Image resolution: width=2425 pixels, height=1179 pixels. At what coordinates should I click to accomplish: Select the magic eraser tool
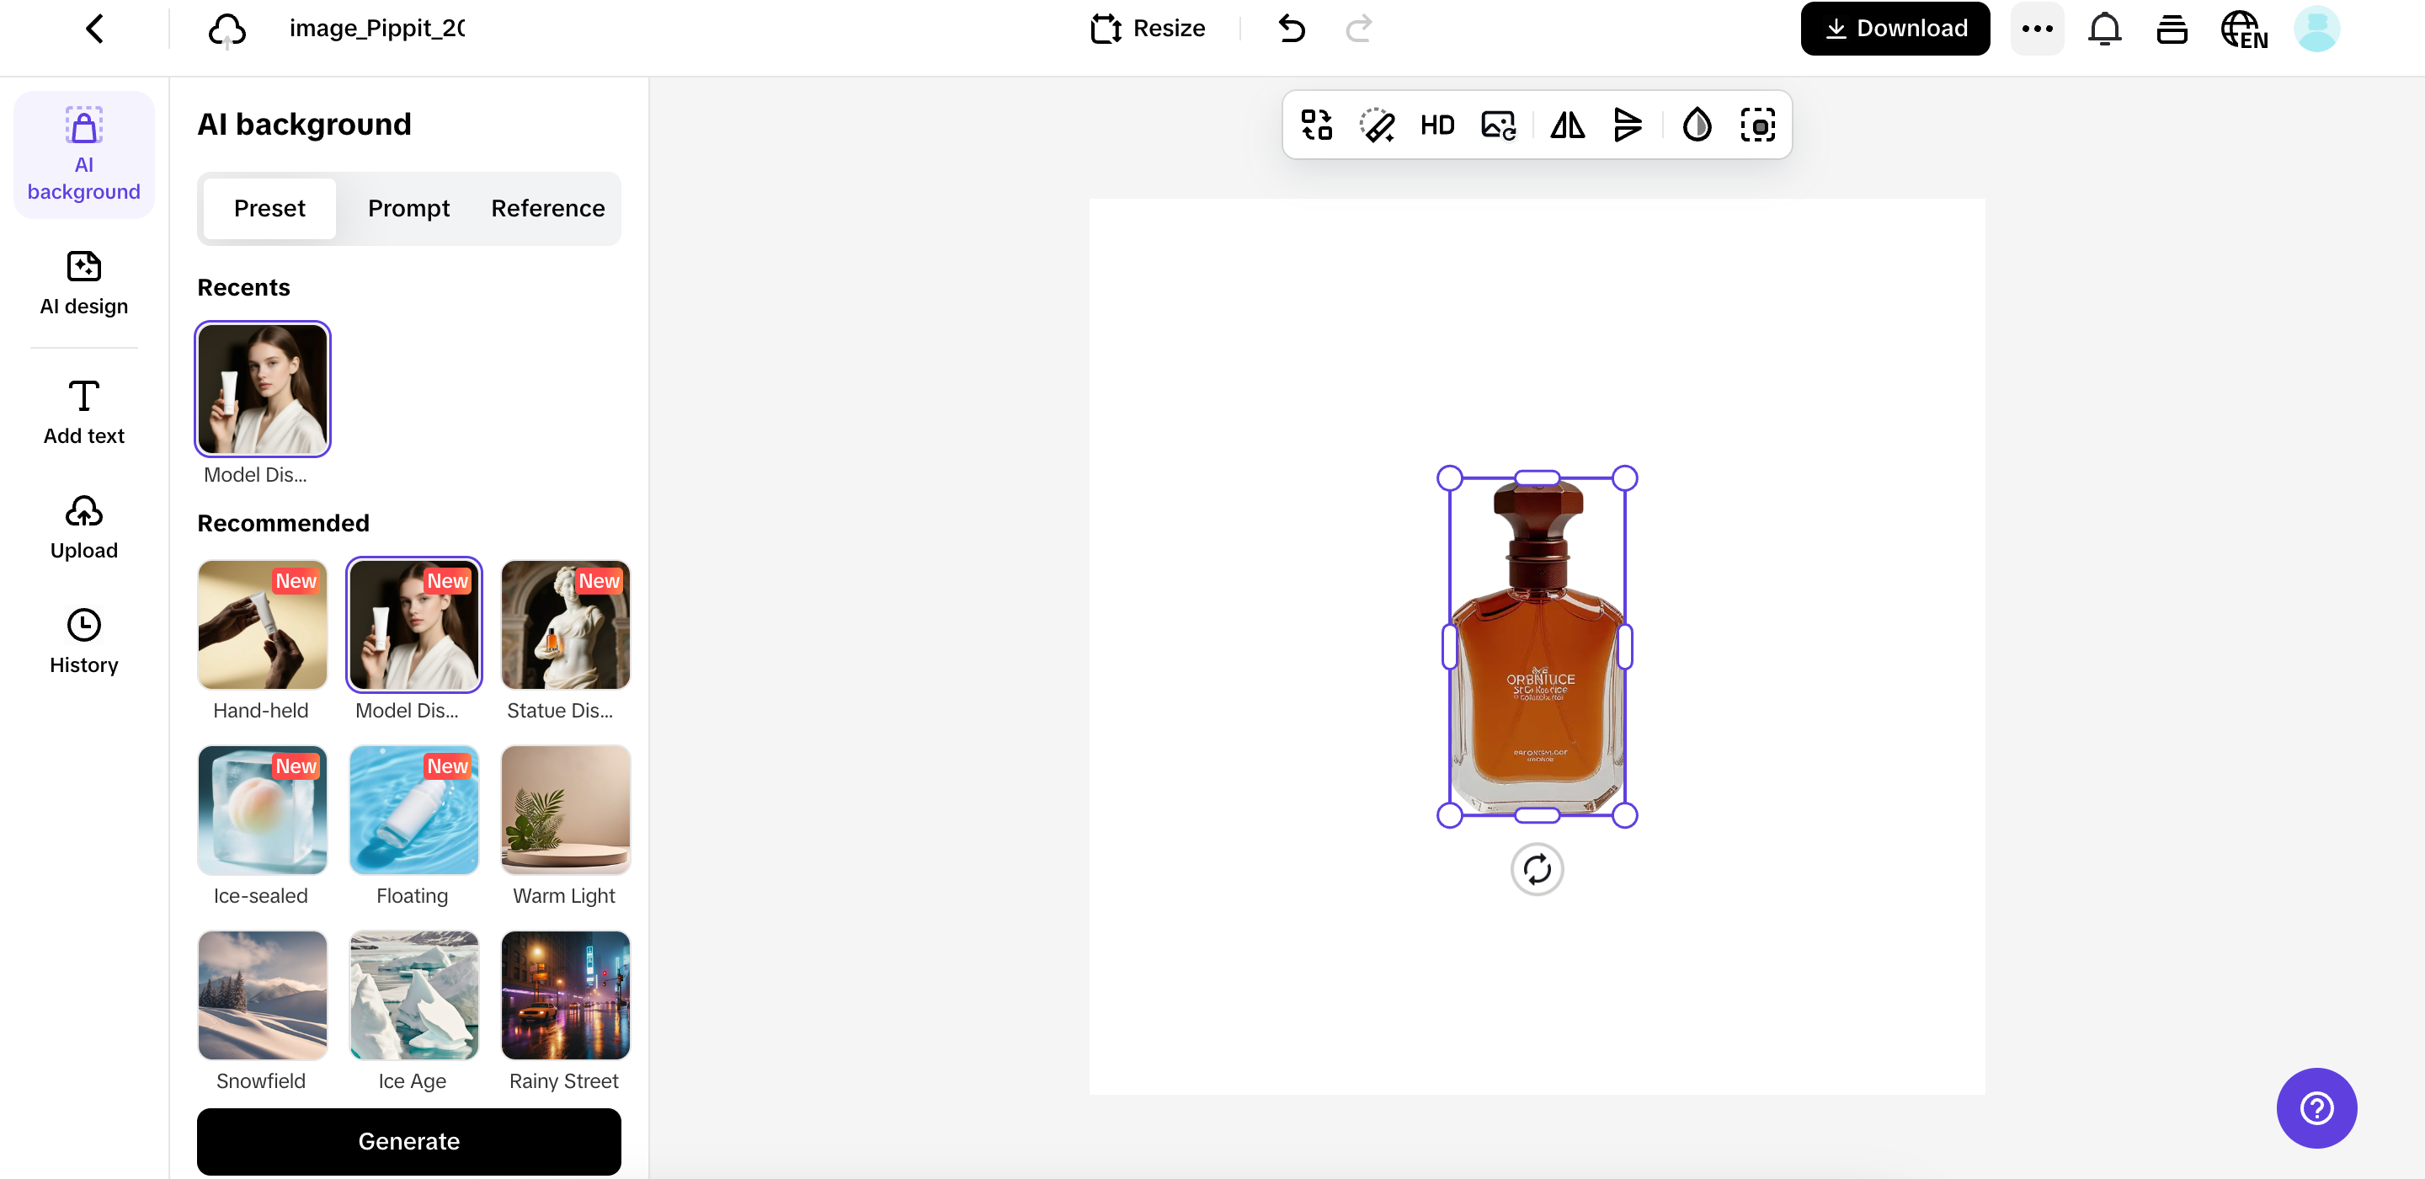click(1375, 125)
